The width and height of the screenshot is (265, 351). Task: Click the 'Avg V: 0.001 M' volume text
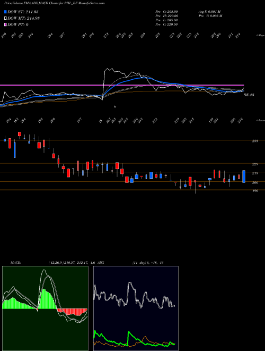(209, 12)
